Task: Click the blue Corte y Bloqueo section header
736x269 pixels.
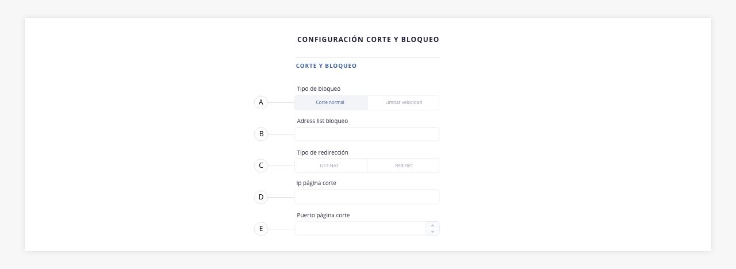Action: point(326,66)
